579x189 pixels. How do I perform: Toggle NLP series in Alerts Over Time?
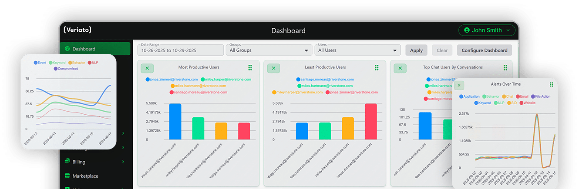[498, 103]
